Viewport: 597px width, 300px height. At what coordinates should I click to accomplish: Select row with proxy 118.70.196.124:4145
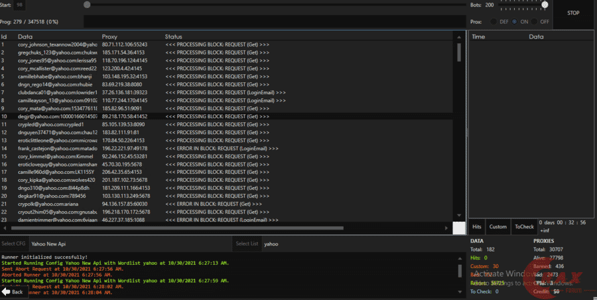coord(227,60)
